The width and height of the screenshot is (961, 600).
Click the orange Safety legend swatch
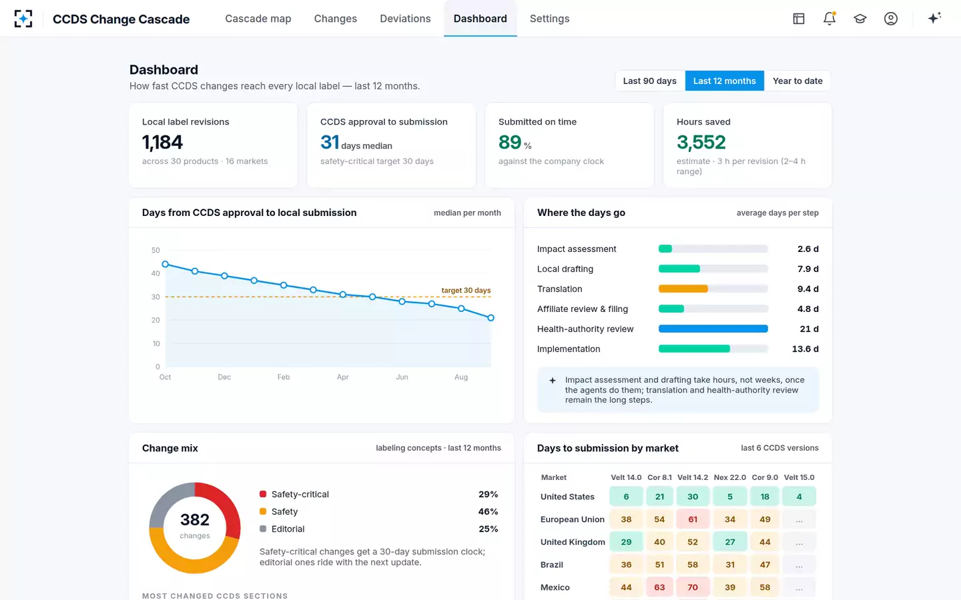(x=263, y=511)
